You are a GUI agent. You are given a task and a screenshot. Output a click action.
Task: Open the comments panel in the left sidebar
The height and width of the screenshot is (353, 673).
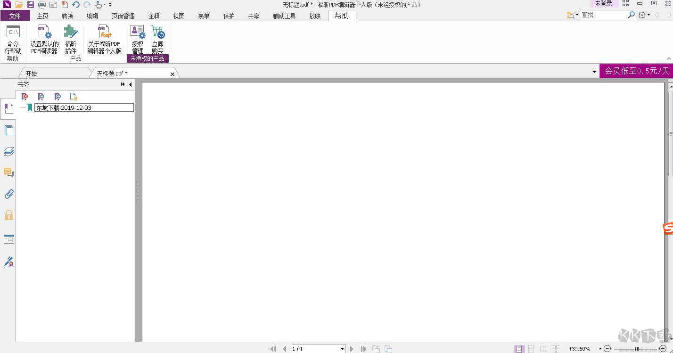(8, 172)
